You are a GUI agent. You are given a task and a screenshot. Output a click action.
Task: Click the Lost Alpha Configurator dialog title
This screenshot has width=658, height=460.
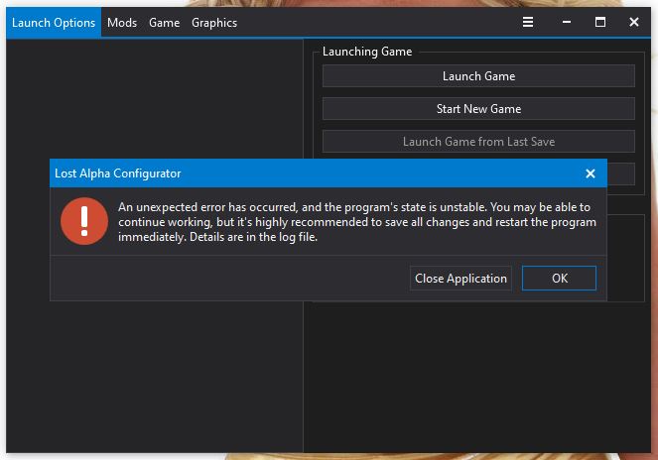117,173
